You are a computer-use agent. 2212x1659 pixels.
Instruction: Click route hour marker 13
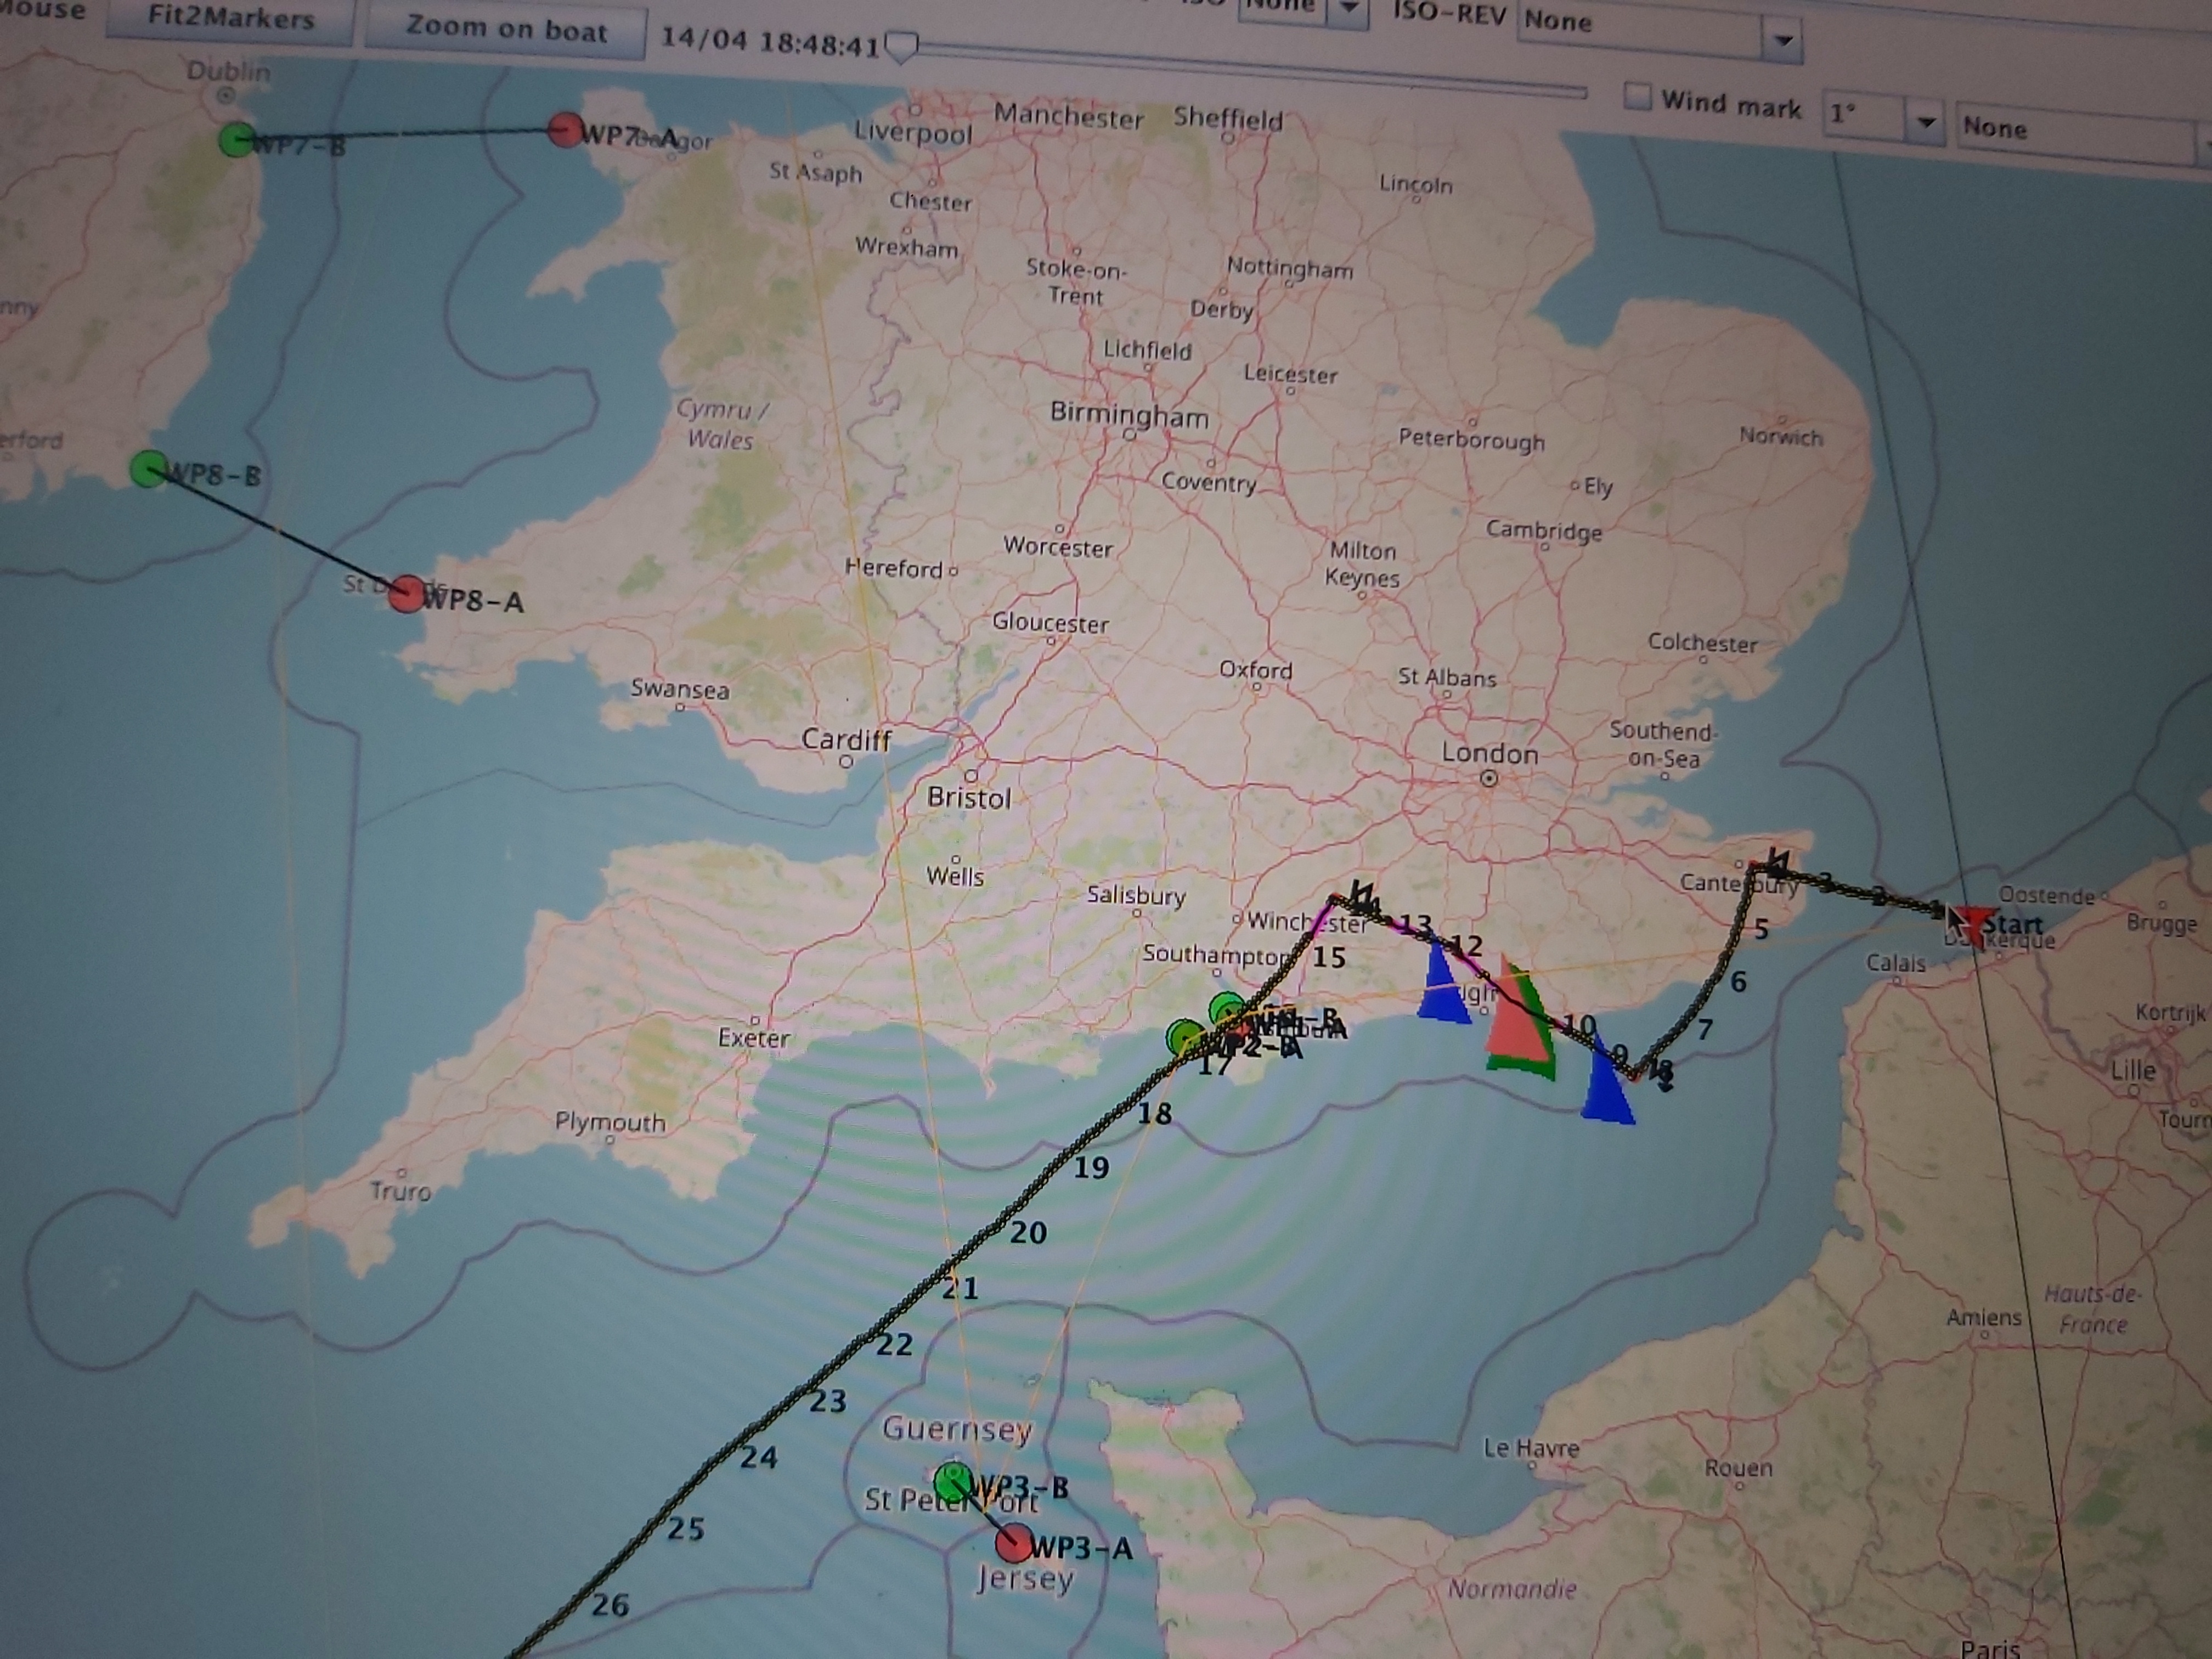tap(1415, 925)
